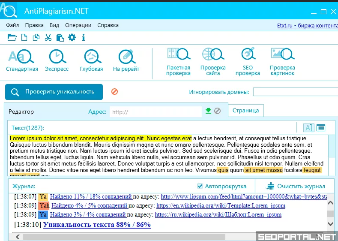Viewport: 338px width, 241px height.
Task: Start Экспресс check
Action: (x=57, y=60)
